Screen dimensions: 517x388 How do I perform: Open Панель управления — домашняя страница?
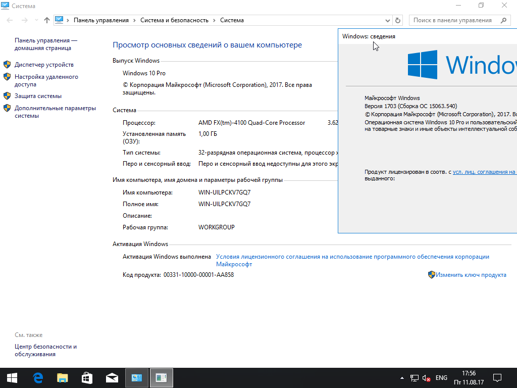click(46, 44)
